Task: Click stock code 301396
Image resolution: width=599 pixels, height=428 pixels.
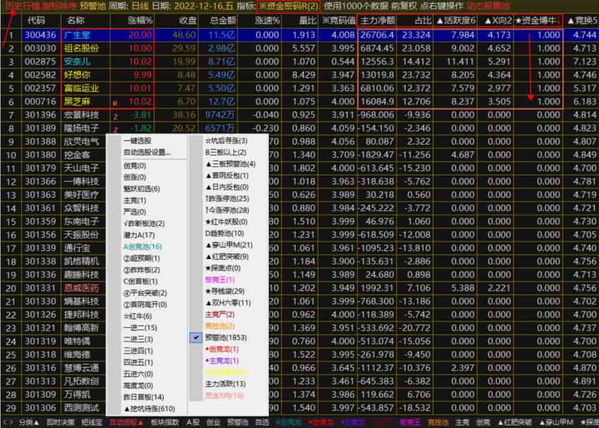Action: pos(40,115)
